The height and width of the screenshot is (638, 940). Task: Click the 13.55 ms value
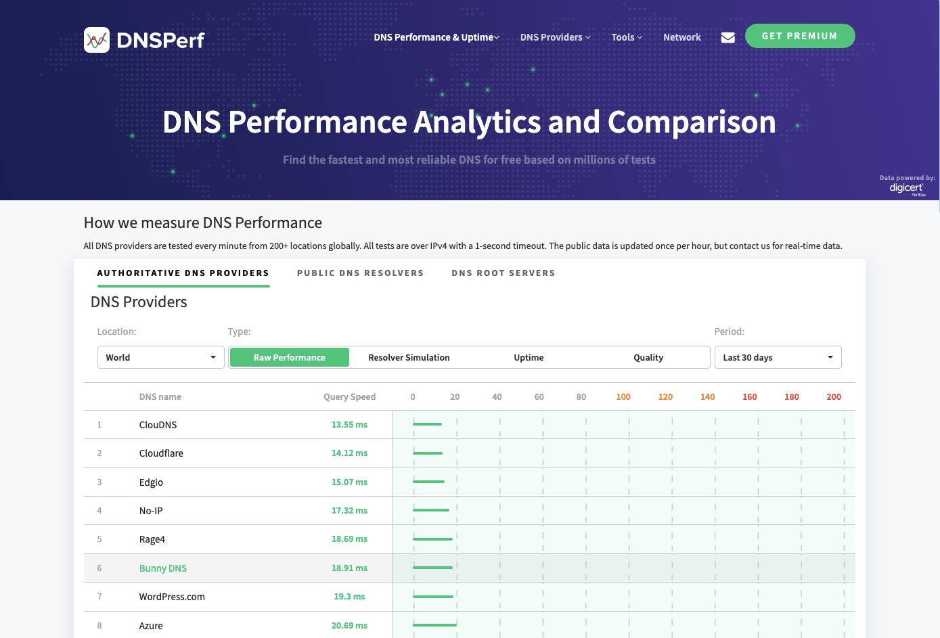coord(349,425)
